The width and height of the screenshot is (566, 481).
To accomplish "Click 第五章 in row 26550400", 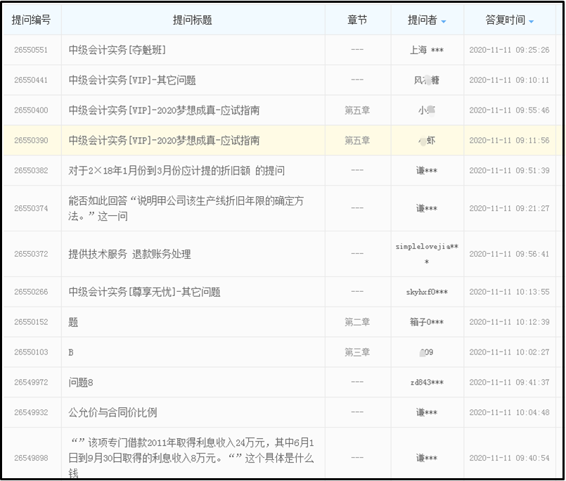I will [357, 110].
